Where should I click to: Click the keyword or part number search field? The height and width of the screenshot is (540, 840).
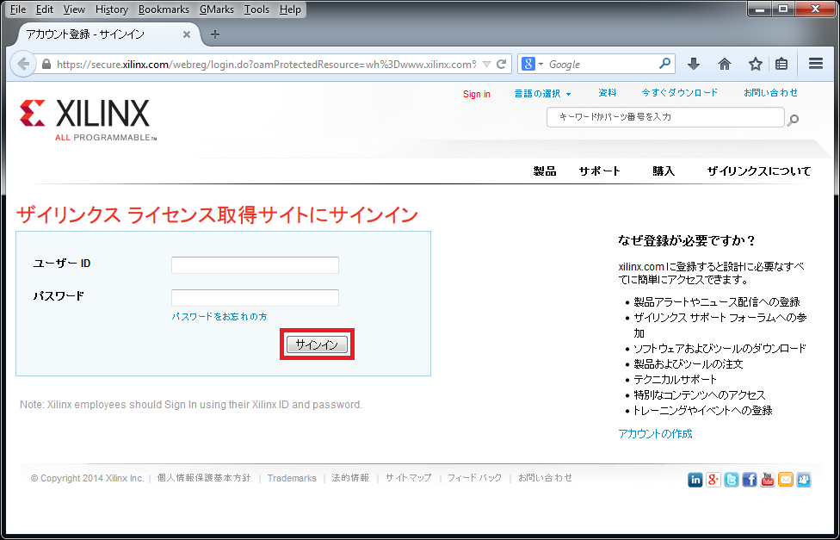[x=665, y=117]
